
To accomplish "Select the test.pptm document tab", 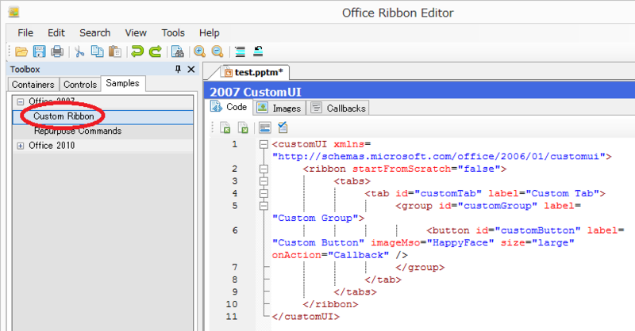I will pyautogui.click(x=254, y=72).
